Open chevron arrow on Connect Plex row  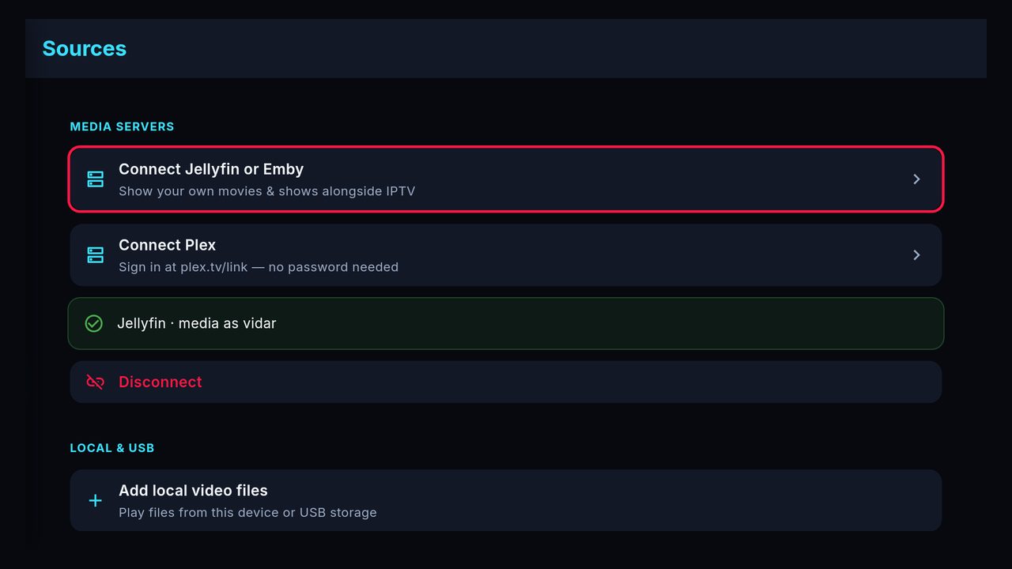click(x=916, y=255)
